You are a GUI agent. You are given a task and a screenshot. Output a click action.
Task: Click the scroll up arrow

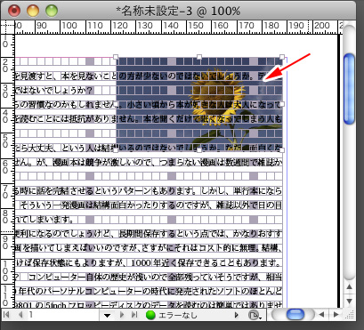pyautogui.click(x=349, y=286)
